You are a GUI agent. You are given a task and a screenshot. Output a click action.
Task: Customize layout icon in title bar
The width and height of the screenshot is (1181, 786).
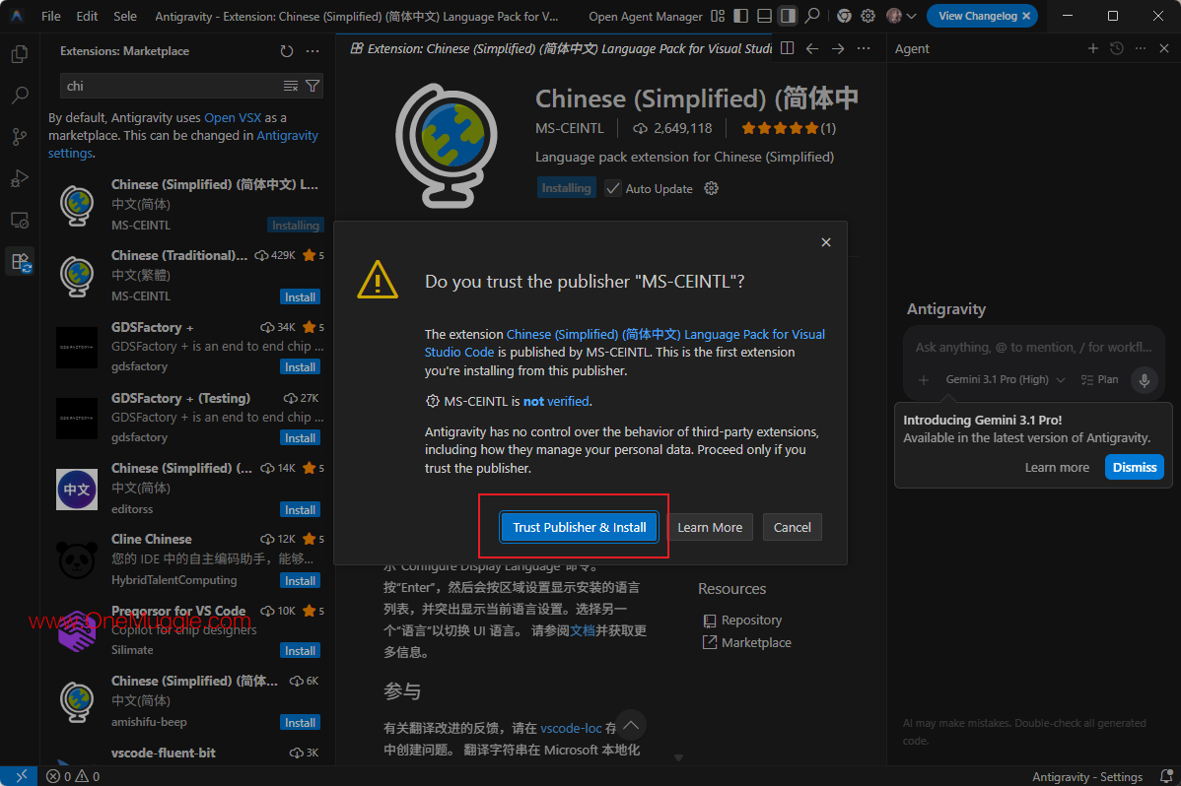tap(718, 16)
